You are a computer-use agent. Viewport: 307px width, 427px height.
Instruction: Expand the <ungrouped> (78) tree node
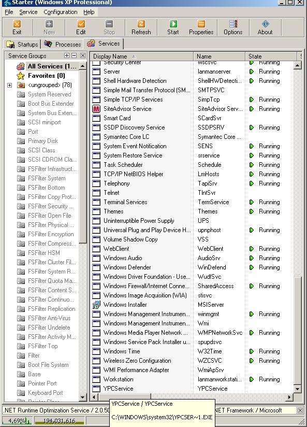[x=9, y=85]
